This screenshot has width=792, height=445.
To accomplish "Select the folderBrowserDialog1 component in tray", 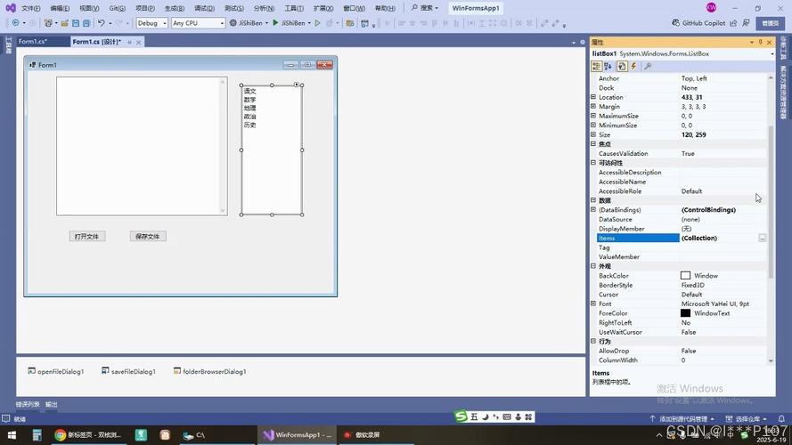I will click(x=210, y=371).
